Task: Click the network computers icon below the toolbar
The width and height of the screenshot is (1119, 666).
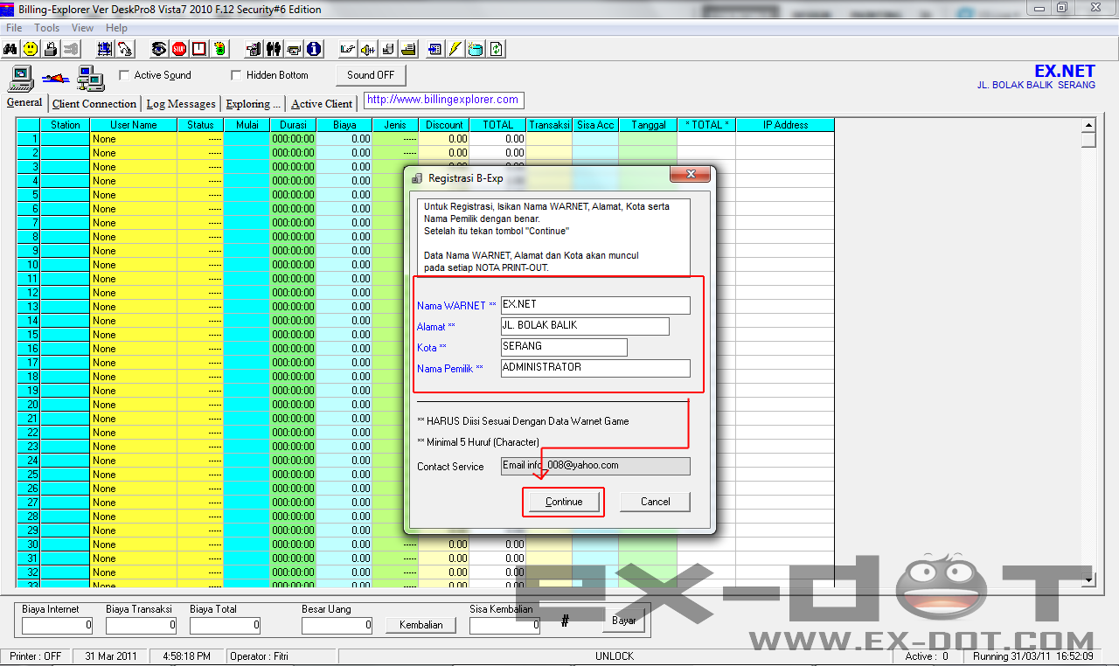Action: coord(90,78)
